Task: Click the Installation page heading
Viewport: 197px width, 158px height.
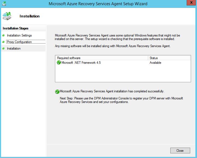Action: click(x=30, y=16)
